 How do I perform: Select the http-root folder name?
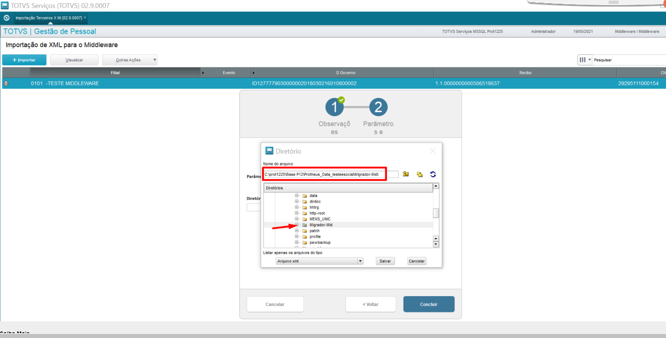317,213
